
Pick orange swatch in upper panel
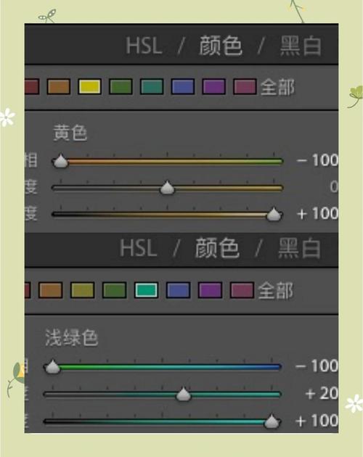pos(59,86)
